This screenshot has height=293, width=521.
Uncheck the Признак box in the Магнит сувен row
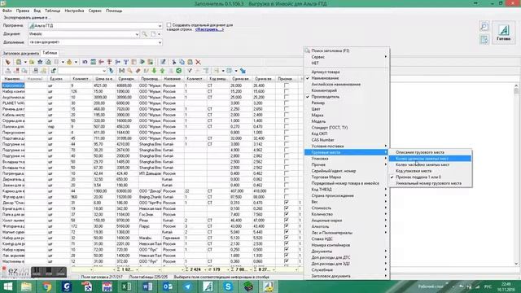tap(287, 232)
